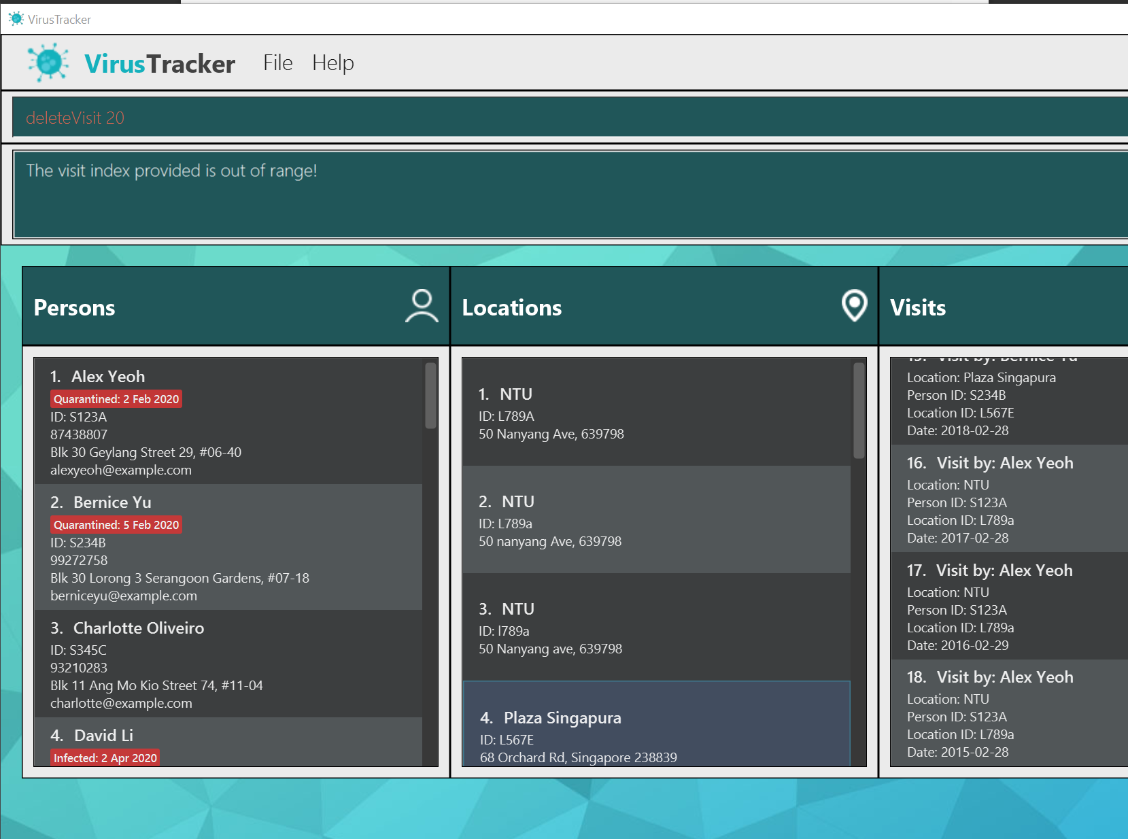Click phone number 93210283
Screen dimensions: 1128x839
79,668
